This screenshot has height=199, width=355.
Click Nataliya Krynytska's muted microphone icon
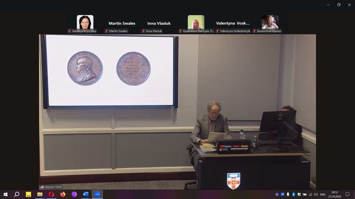pos(70,31)
